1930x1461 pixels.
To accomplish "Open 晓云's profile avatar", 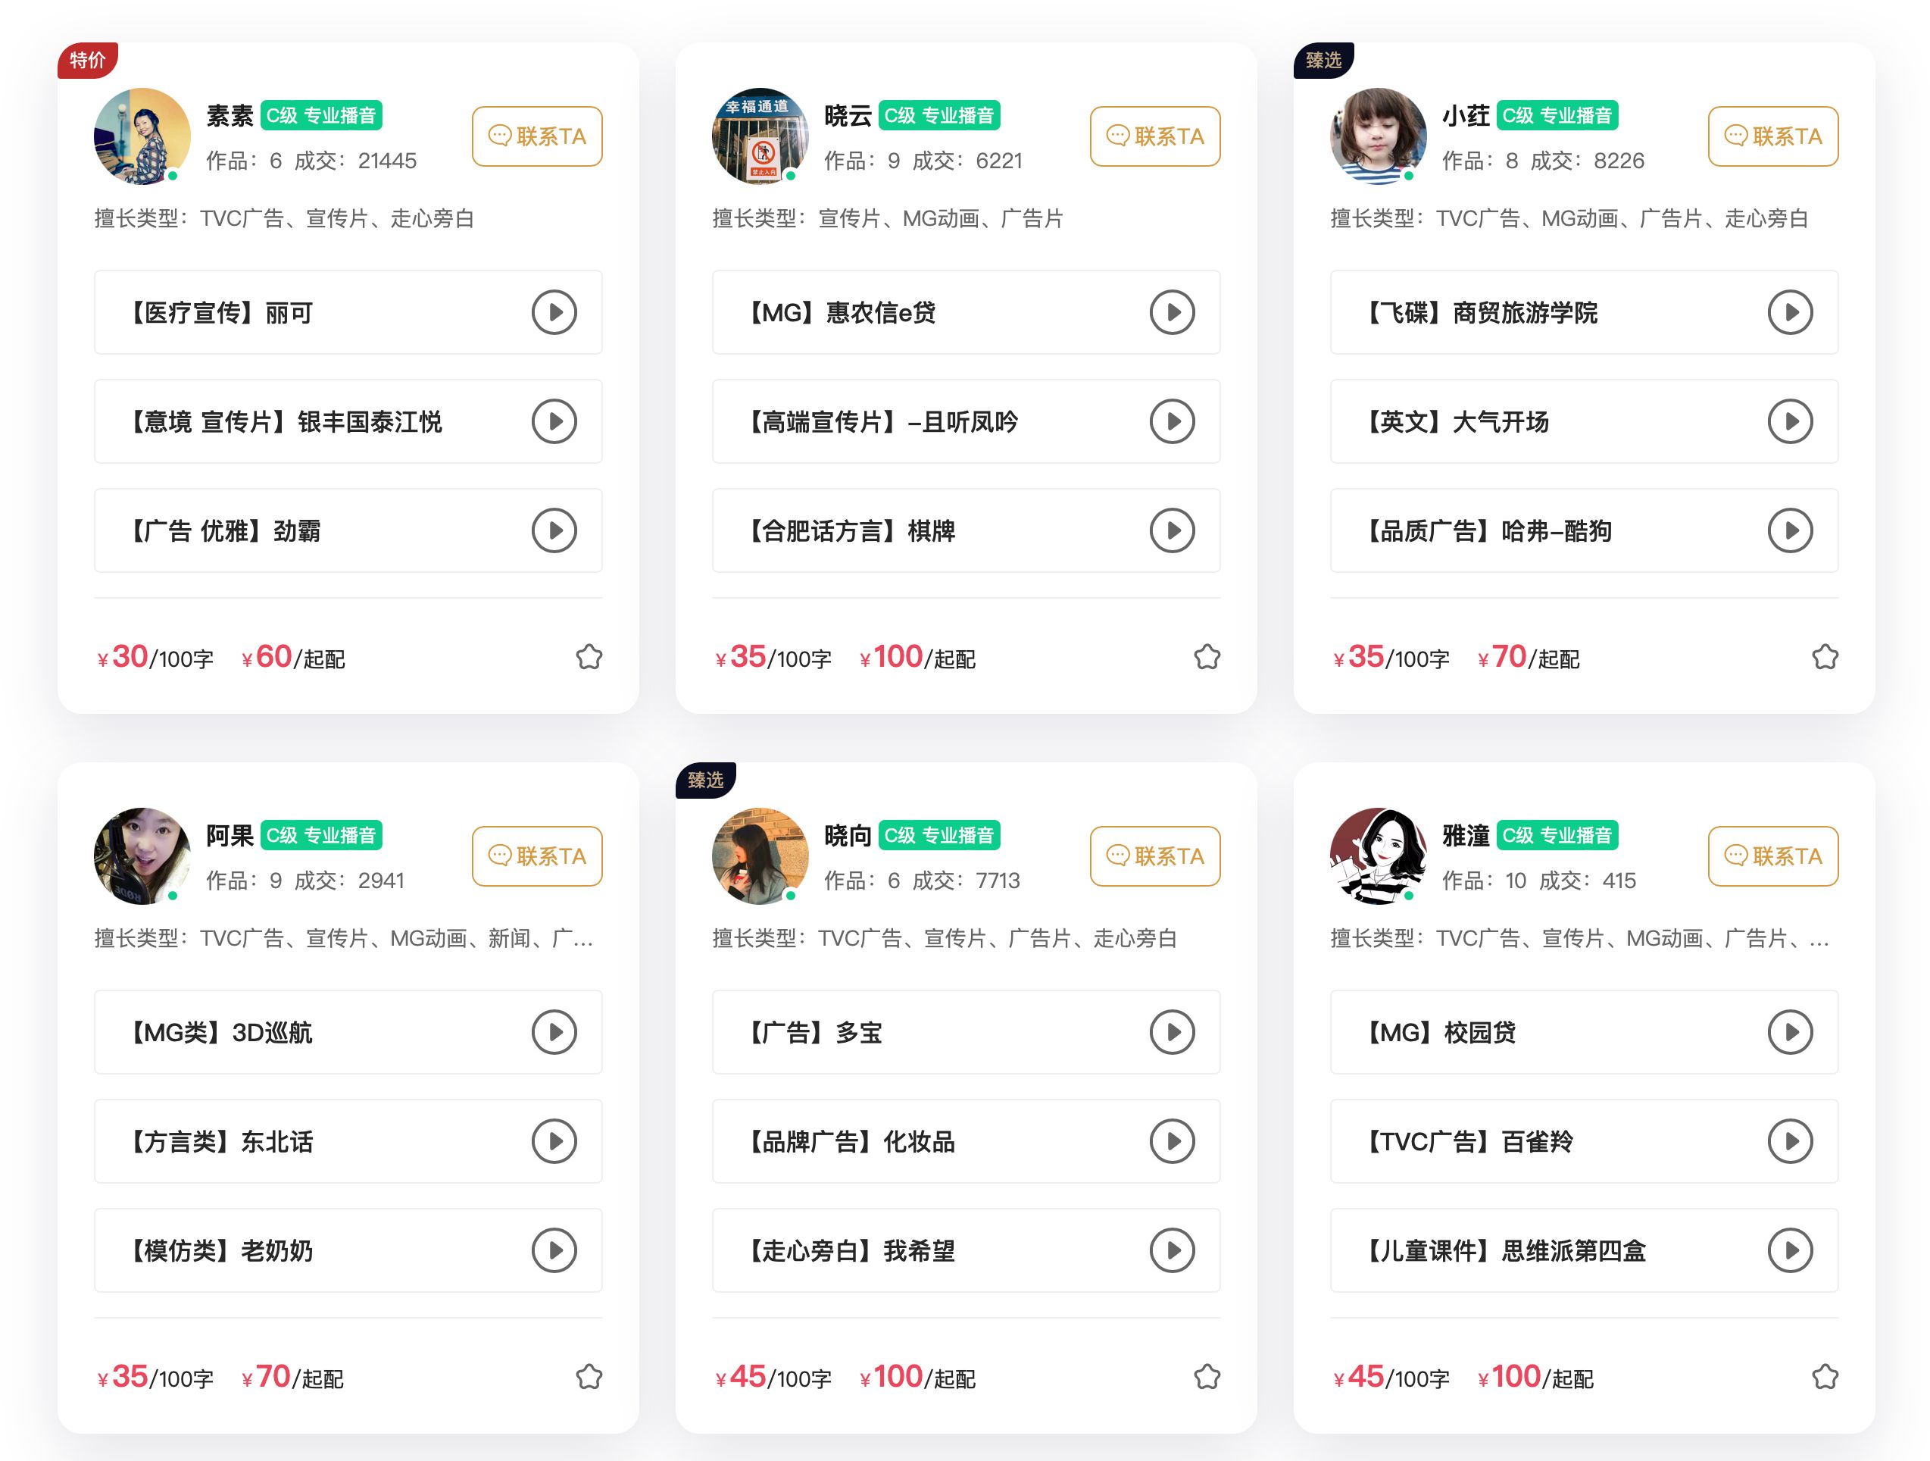I will pyautogui.click(x=760, y=136).
